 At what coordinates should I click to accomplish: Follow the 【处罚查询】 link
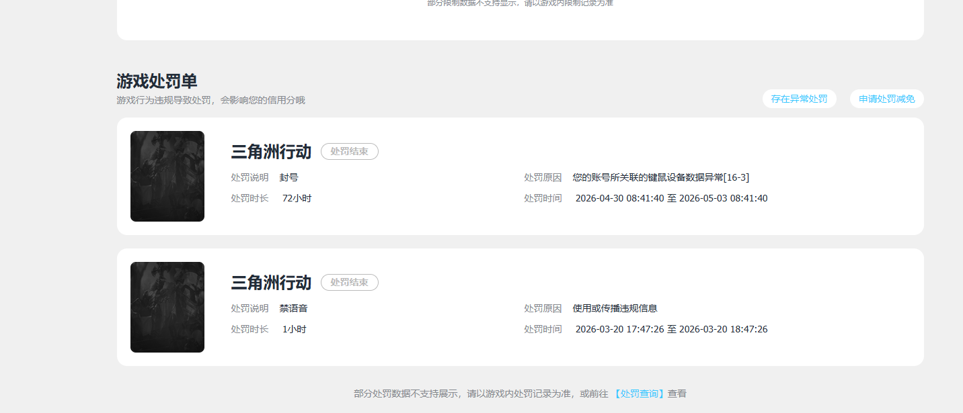pyautogui.click(x=639, y=394)
